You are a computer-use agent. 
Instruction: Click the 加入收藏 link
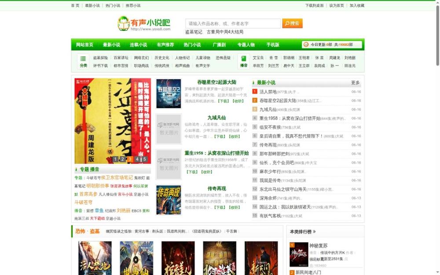(357, 5)
